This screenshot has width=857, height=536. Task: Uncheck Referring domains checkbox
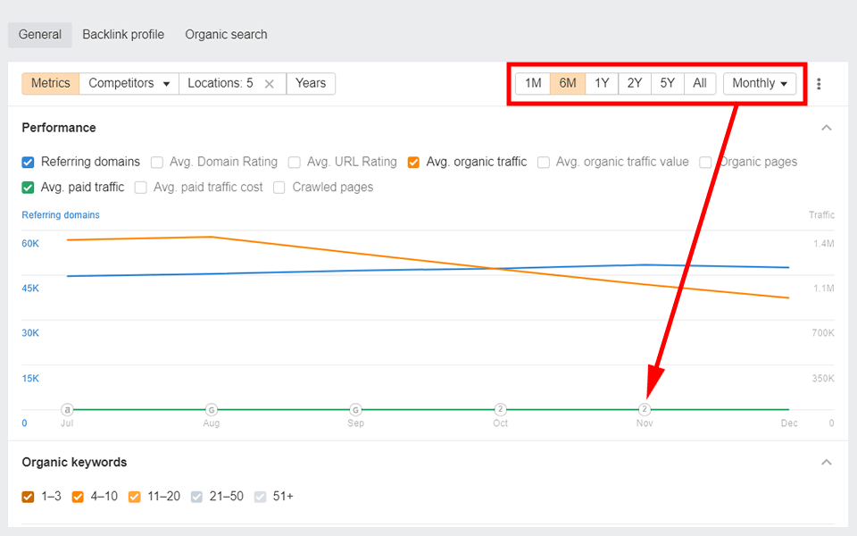click(x=28, y=163)
